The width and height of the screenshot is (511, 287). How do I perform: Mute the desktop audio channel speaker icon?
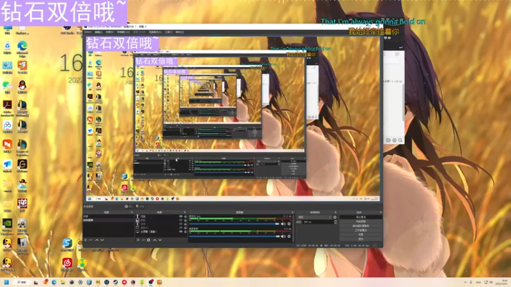click(x=283, y=236)
